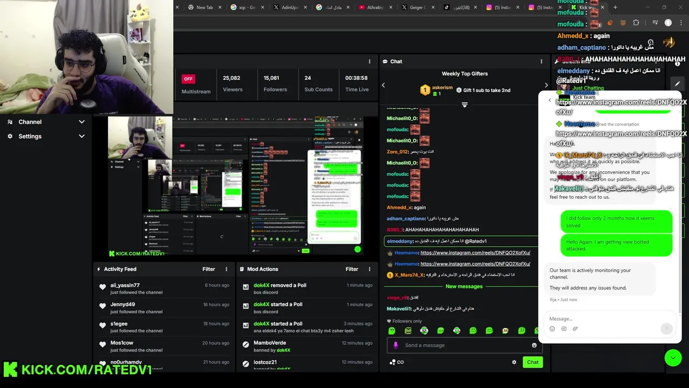Open the Mod Actions Filter dropdown
689x388 pixels.
click(351, 269)
